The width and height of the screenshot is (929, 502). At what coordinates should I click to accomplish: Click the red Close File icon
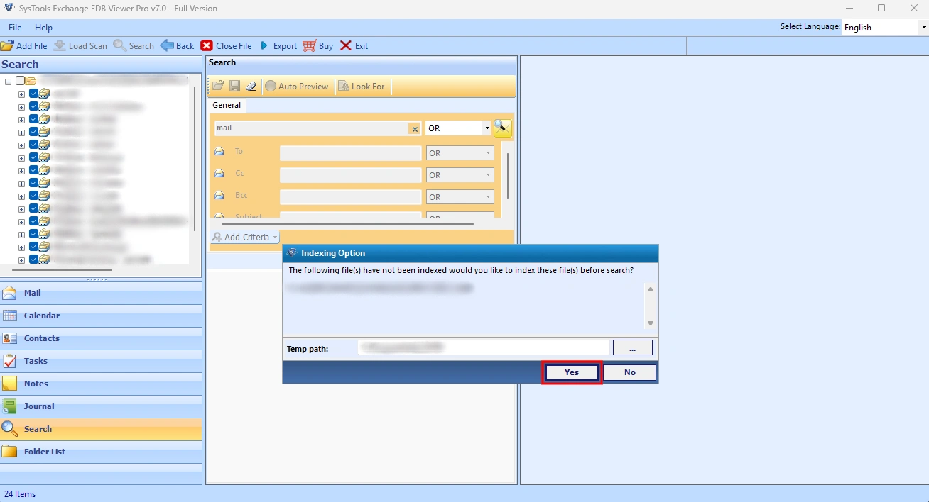pyautogui.click(x=207, y=45)
